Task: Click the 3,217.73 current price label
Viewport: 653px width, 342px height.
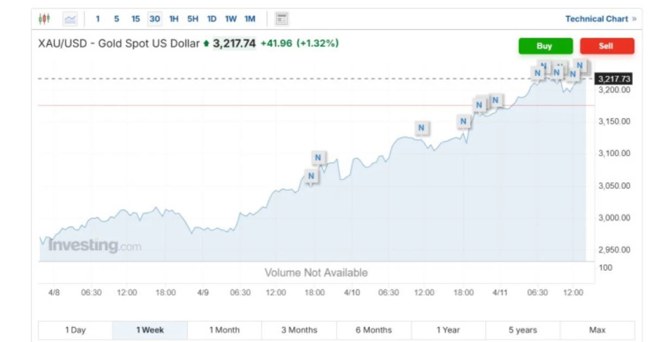Action: click(x=614, y=79)
